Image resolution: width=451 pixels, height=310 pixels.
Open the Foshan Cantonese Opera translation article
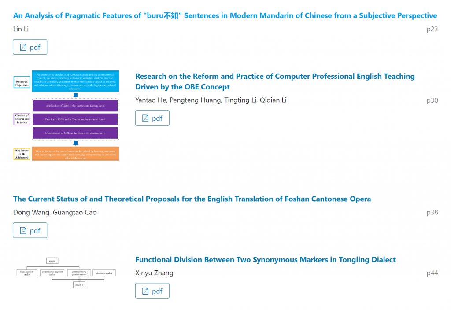coord(192,199)
